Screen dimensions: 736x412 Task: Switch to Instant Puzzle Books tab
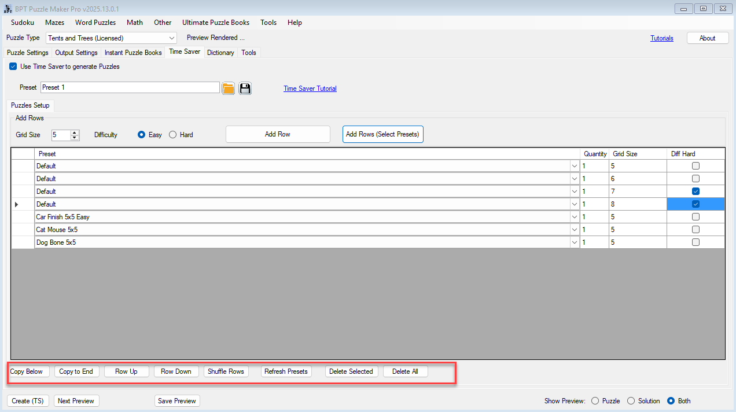pyautogui.click(x=133, y=53)
